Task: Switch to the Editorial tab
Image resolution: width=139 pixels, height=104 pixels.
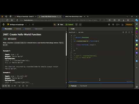Action: coord(17,29)
